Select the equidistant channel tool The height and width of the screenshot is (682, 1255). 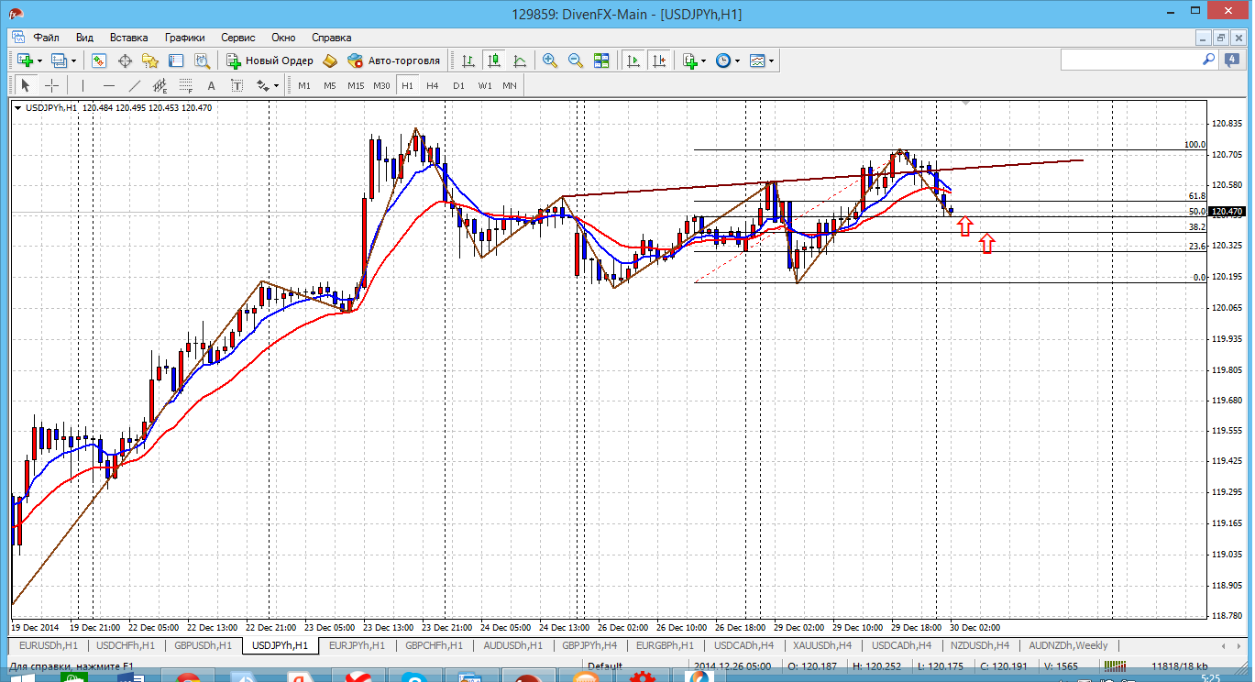click(x=160, y=85)
